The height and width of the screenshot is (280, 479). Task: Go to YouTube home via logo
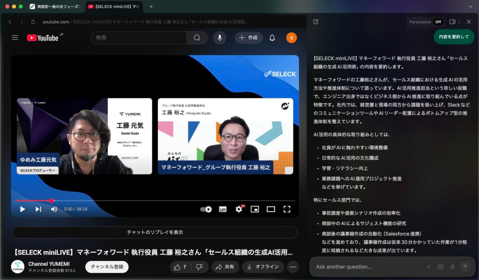click(43, 38)
